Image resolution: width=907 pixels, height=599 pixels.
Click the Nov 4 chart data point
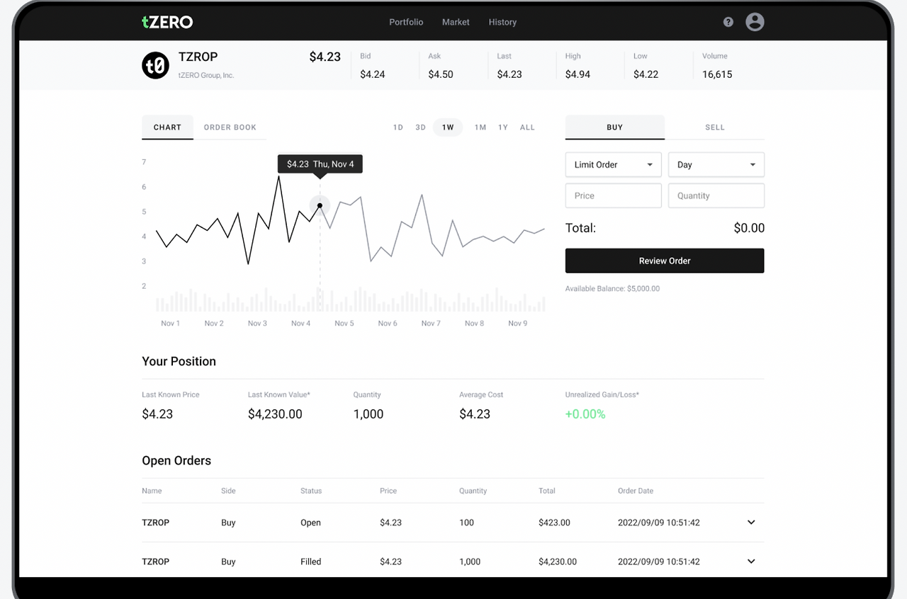(x=320, y=206)
